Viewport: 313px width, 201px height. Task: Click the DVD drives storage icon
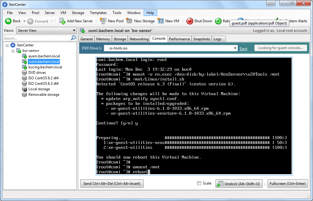coord(24,73)
